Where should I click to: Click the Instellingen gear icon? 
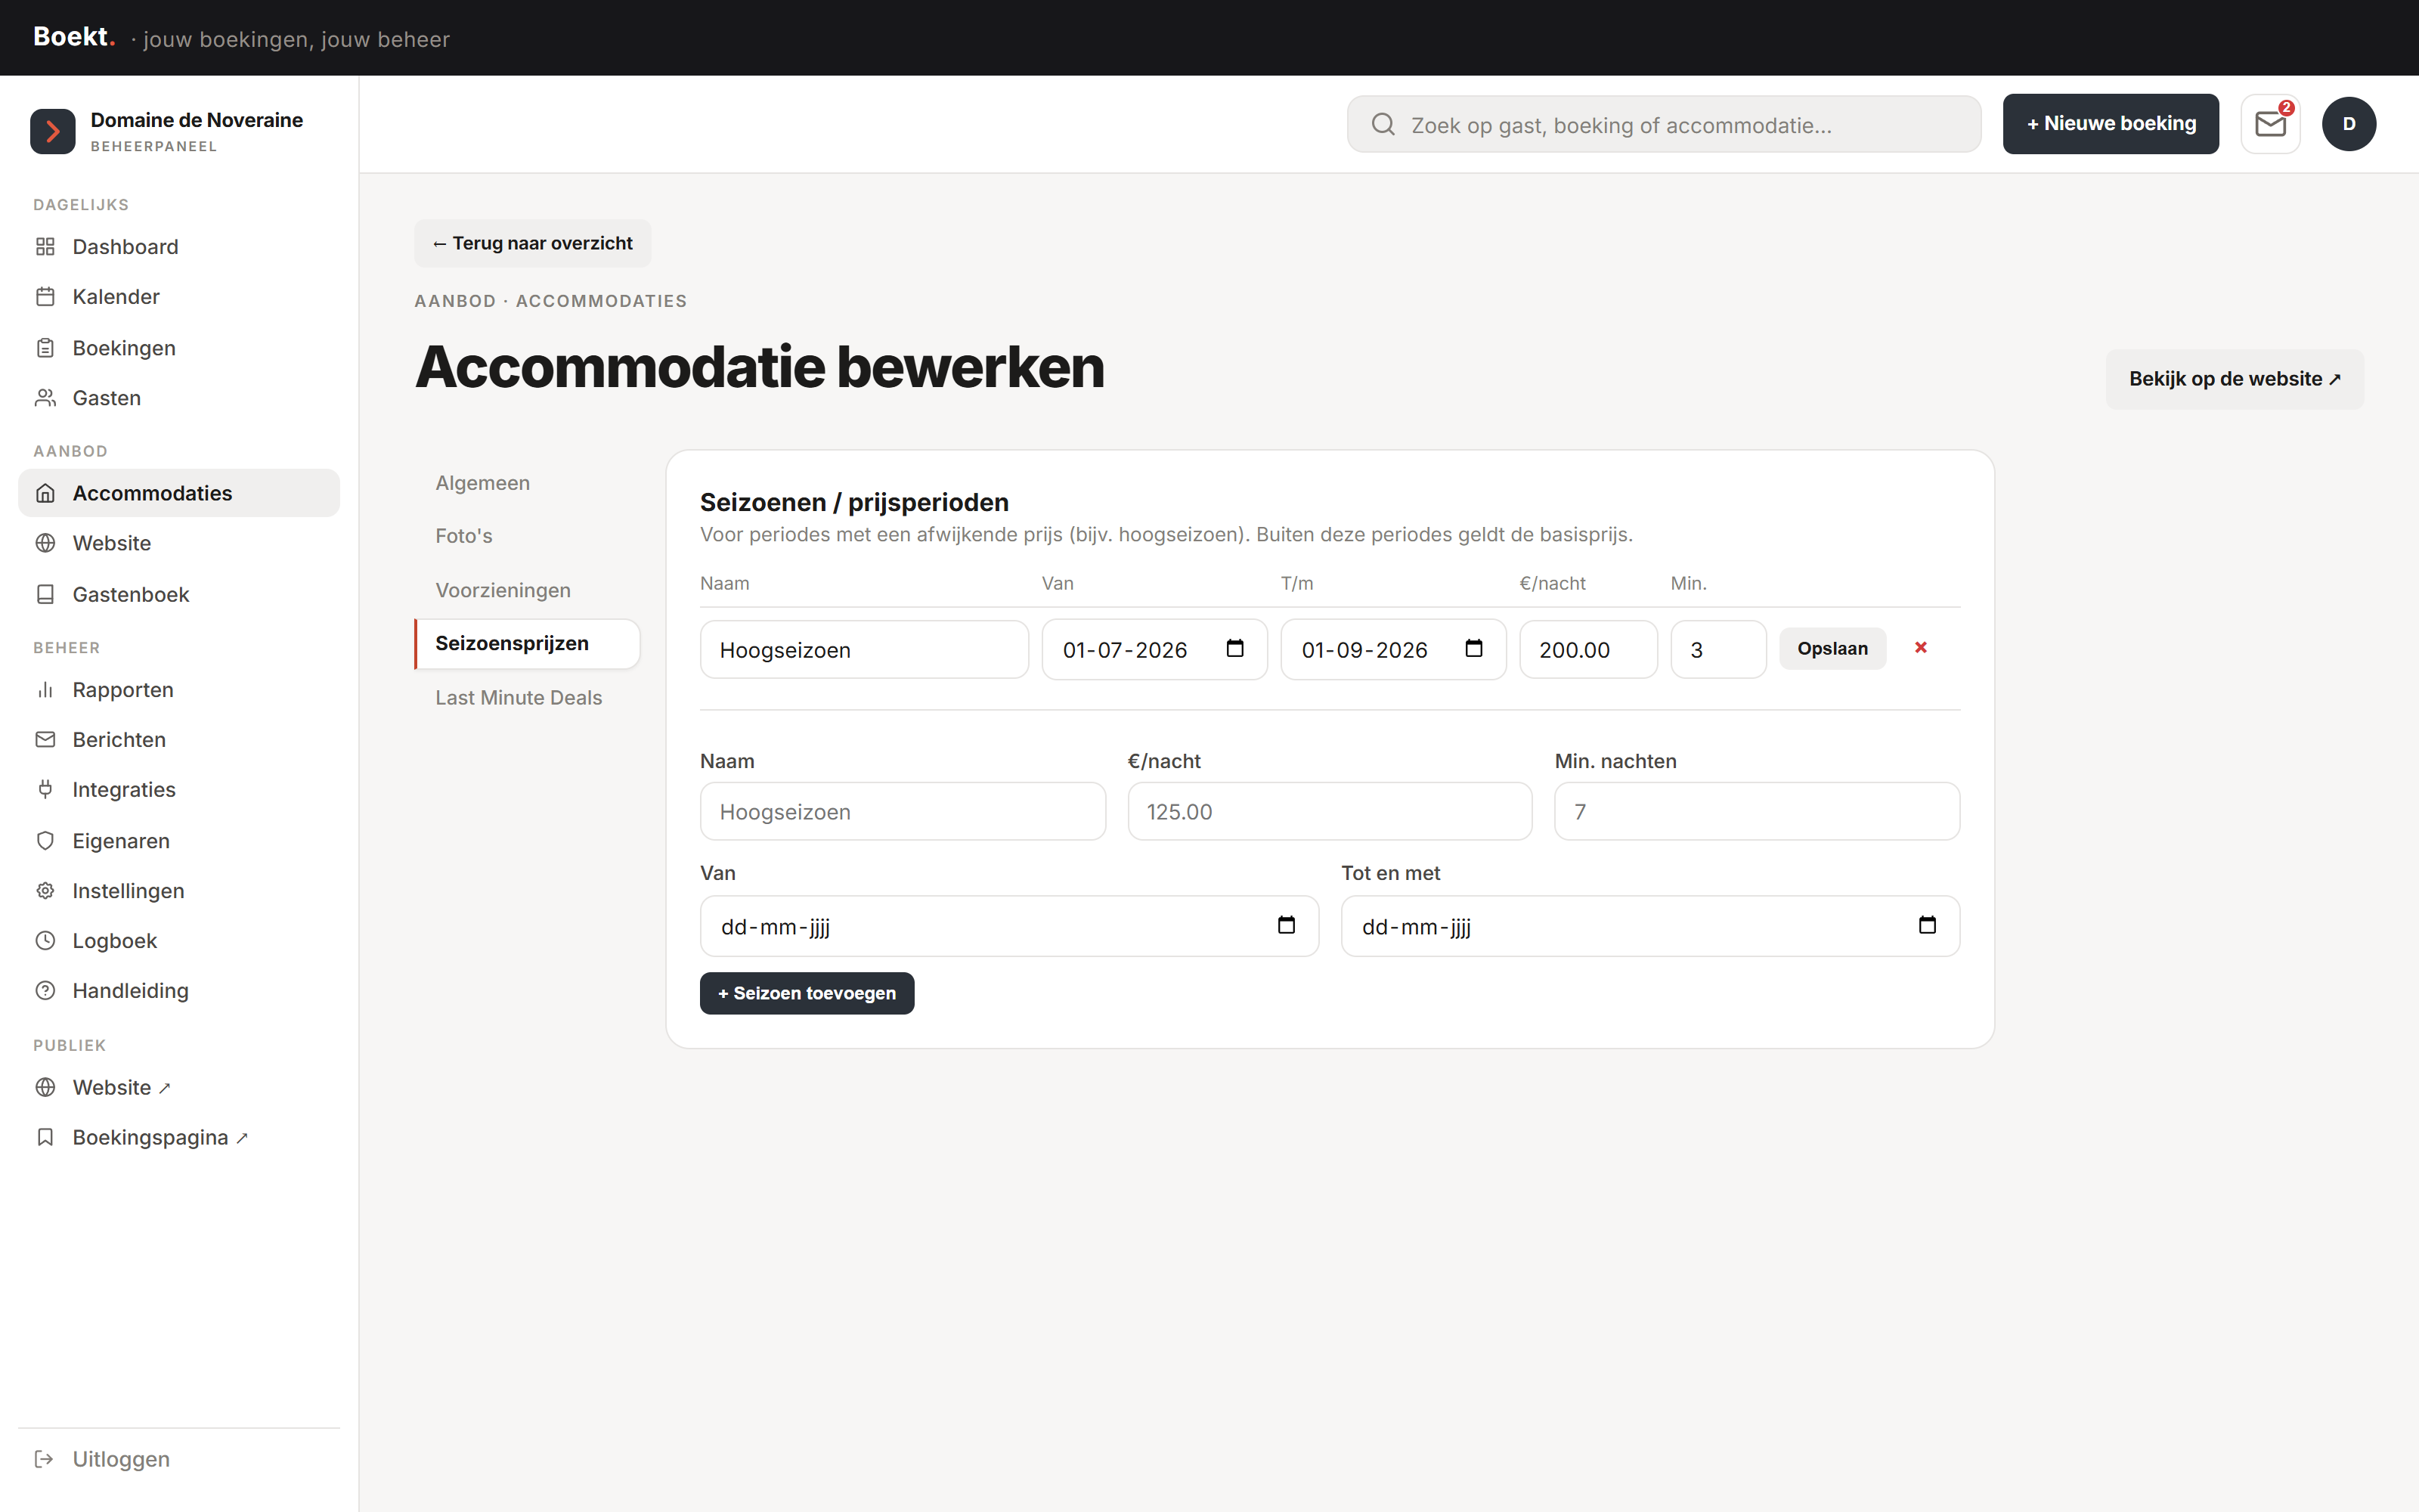tap(45, 890)
